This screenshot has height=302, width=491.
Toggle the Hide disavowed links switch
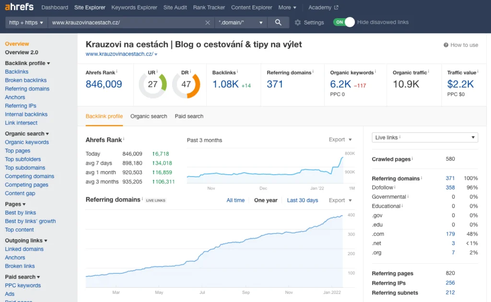click(344, 22)
